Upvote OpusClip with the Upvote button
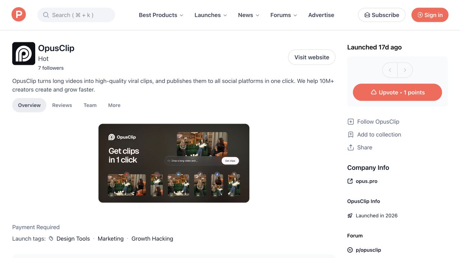Viewport: 460px width, 258px height. 397,92
